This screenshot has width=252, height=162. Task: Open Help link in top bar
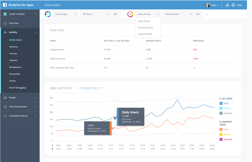[239, 5]
